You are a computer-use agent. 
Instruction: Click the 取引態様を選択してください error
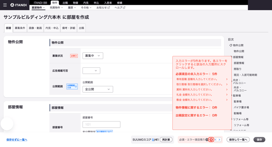pyautogui.click(x=199, y=84)
